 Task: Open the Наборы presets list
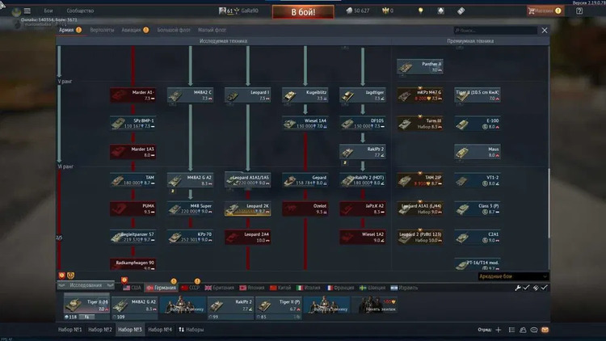click(191, 330)
